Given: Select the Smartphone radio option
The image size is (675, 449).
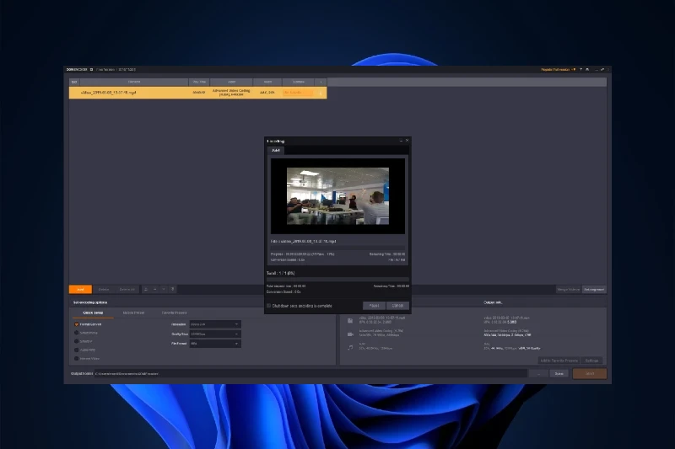Looking at the screenshot, I should point(76,333).
